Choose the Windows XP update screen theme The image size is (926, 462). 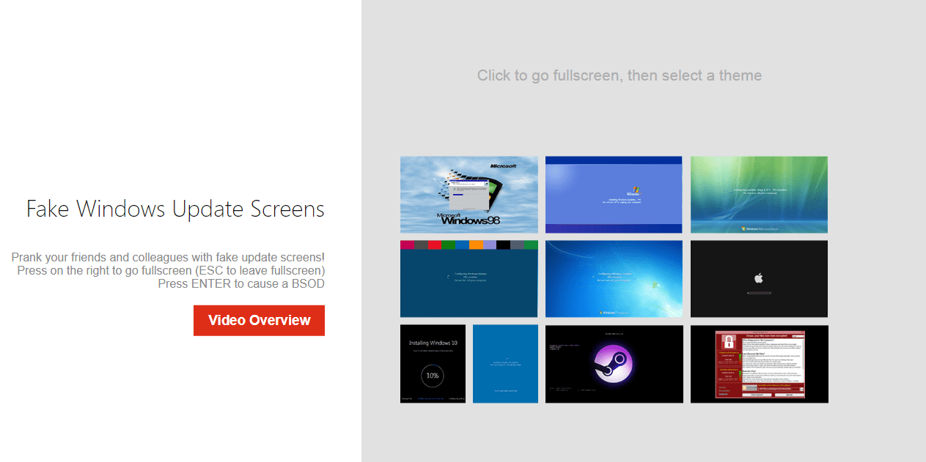pyautogui.click(x=614, y=195)
